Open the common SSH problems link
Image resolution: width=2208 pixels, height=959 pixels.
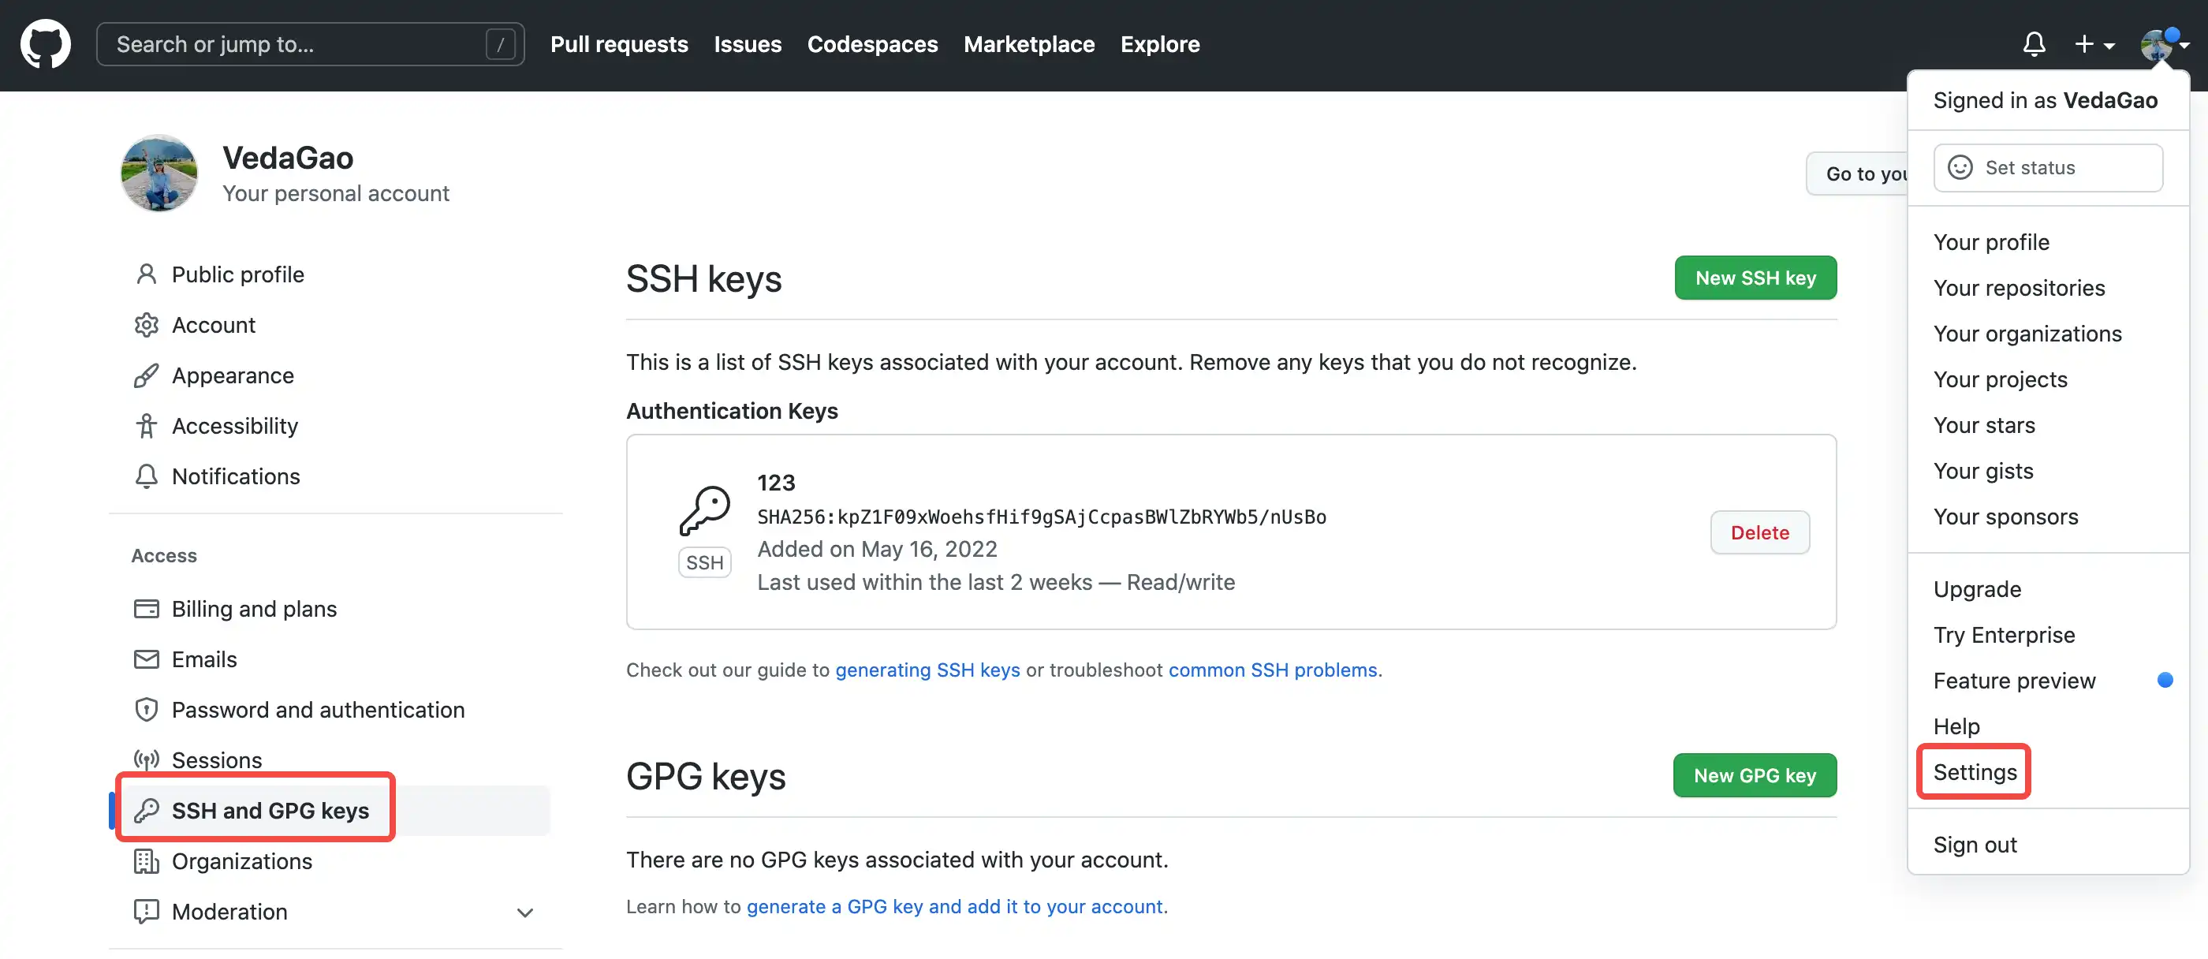(x=1273, y=670)
